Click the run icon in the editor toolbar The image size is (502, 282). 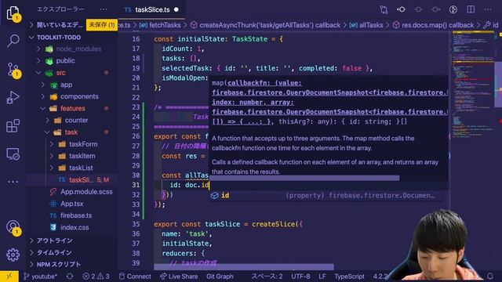[453, 9]
